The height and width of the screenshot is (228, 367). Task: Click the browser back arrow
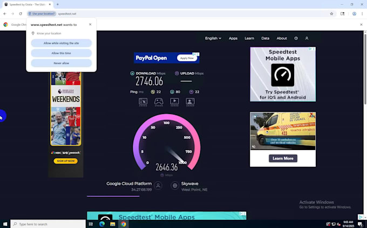[x=5, y=14]
